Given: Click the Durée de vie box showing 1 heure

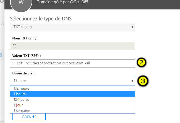Looking at the screenshot, I should click(70, 81).
